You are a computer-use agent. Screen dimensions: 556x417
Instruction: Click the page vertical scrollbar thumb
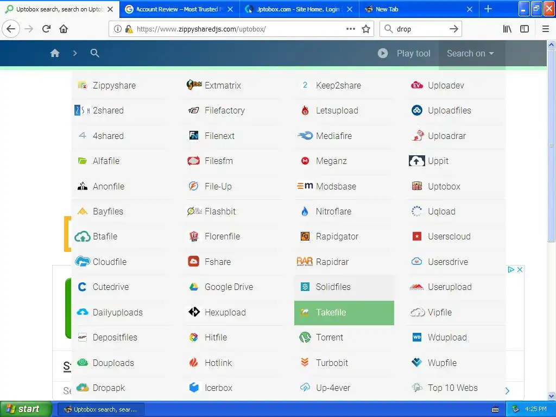551,146
